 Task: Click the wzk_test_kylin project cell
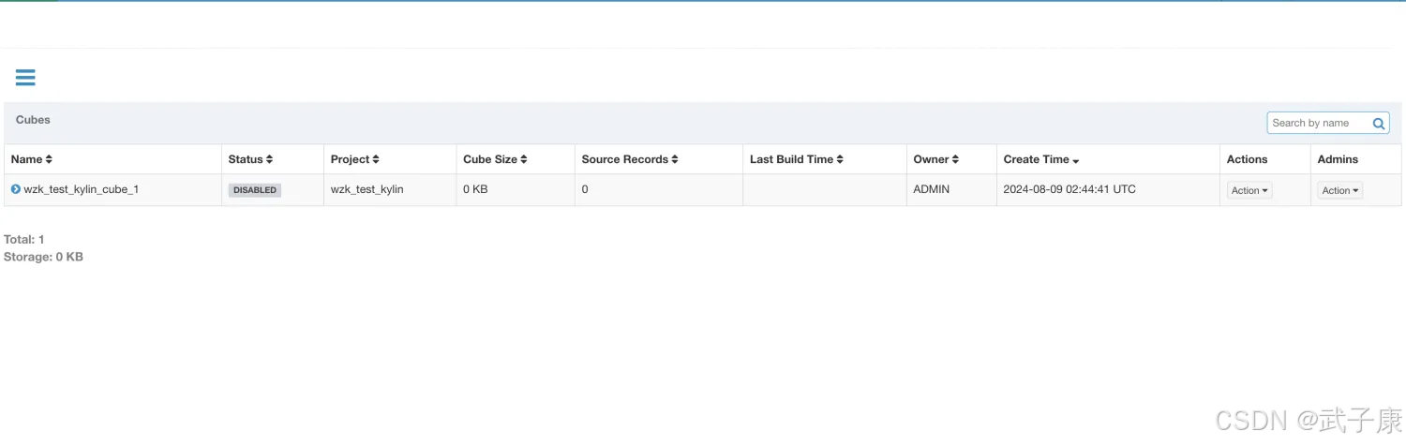(x=367, y=189)
